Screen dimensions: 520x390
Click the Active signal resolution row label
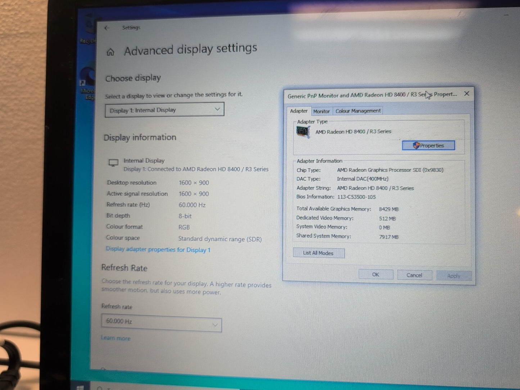(x=137, y=194)
